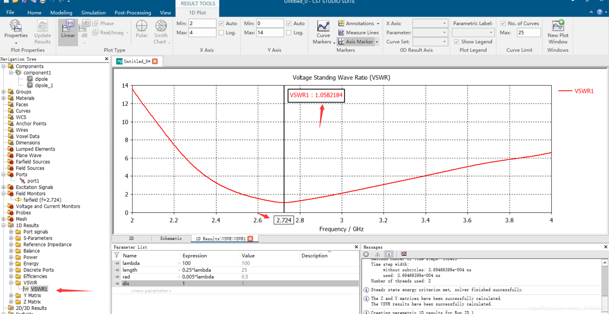The height and width of the screenshot is (314, 609).
Task: Expand the Port signals folder
Action: pyautogui.click(x=11, y=232)
